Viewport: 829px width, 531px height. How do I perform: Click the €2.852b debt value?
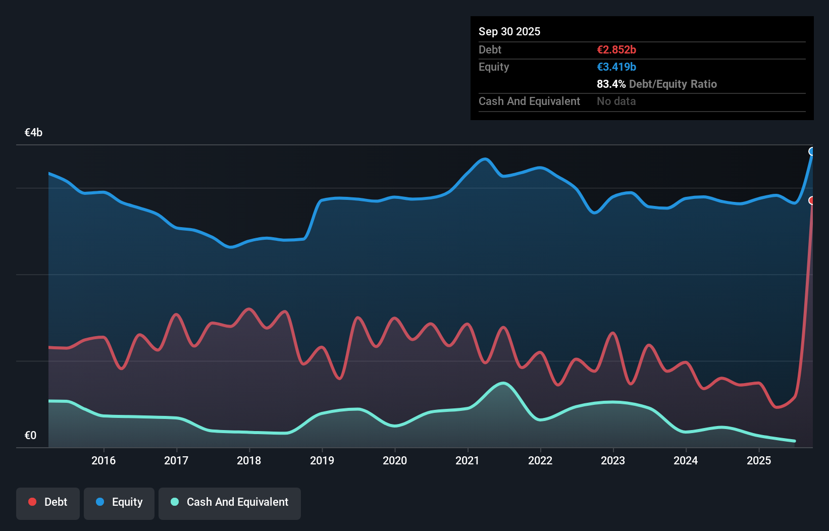tap(616, 49)
